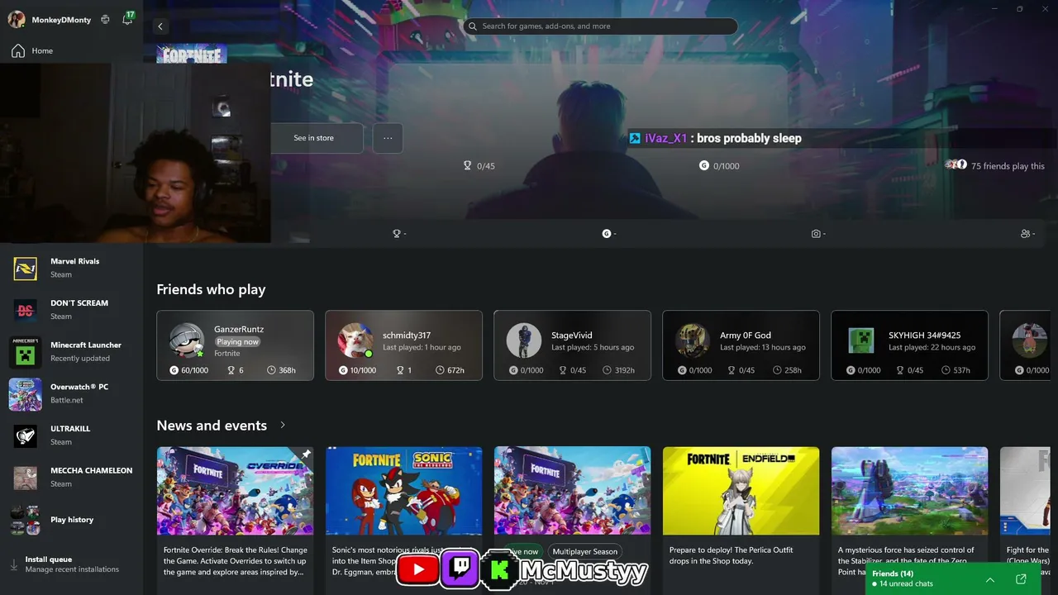Click the 0/1000 gamerscore value in the header
Image resolution: width=1058 pixels, height=595 pixels.
coord(719,166)
